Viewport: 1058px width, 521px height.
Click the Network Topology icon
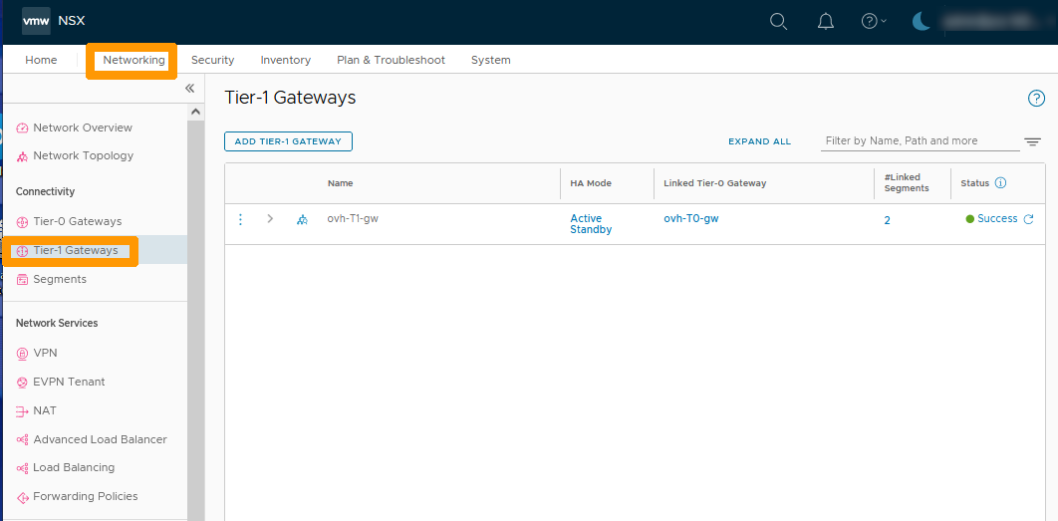[22, 156]
